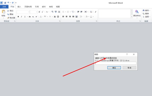The height and width of the screenshot is (96, 152).
Task: Toggle Bold formatting
Action: click(18, 17)
